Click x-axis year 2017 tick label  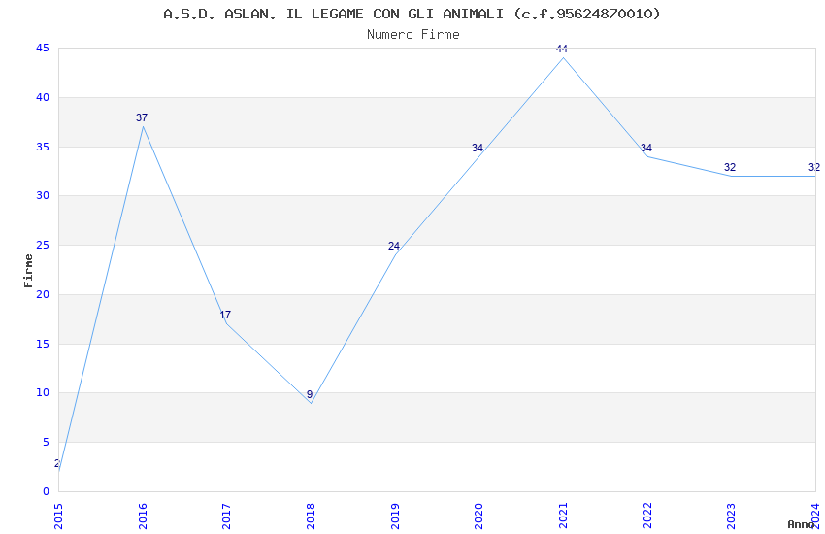coord(227,517)
